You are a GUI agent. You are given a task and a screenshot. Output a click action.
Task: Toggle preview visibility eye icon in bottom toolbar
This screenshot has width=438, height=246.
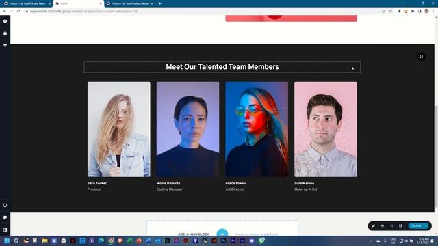point(374,226)
